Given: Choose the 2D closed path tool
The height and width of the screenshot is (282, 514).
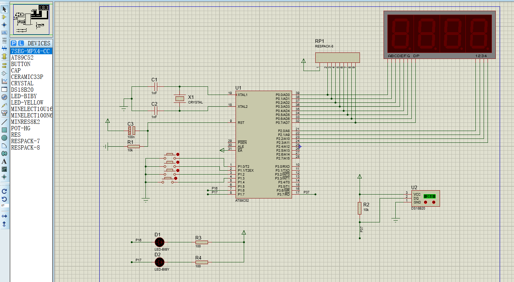Looking at the screenshot, I should pyautogui.click(x=4, y=153).
